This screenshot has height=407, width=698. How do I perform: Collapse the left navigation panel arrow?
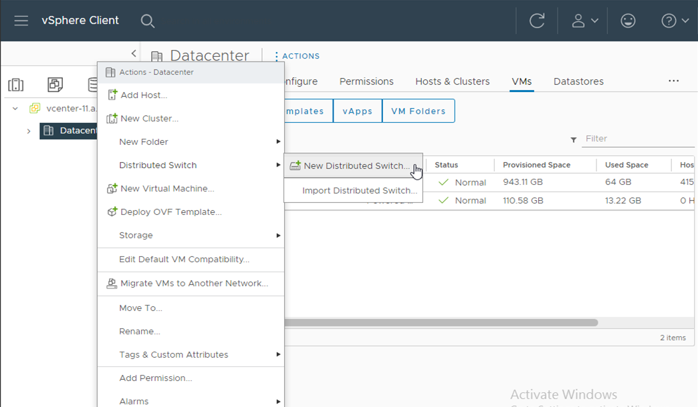[x=134, y=53]
